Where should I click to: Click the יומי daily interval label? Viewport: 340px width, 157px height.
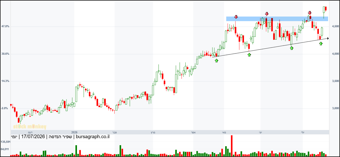[x=14, y=137]
